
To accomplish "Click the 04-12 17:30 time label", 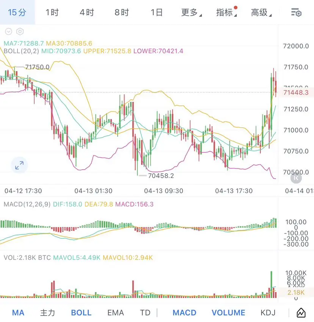I will click(x=23, y=191).
